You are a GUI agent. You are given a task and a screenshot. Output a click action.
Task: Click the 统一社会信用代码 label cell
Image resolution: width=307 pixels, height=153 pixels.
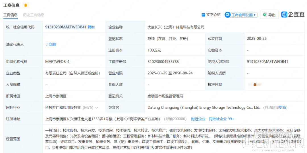click(x=23, y=27)
